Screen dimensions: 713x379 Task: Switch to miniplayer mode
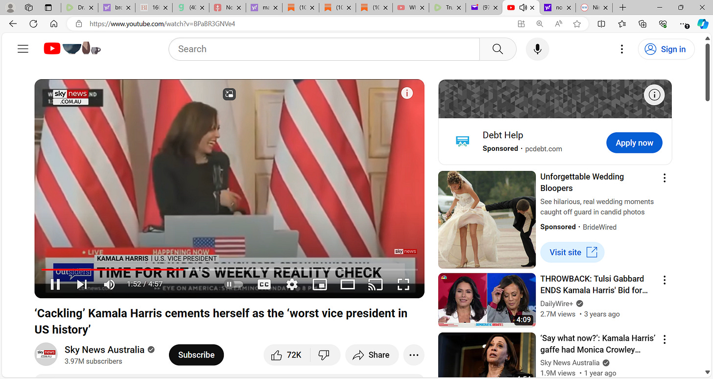coord(320,284)
